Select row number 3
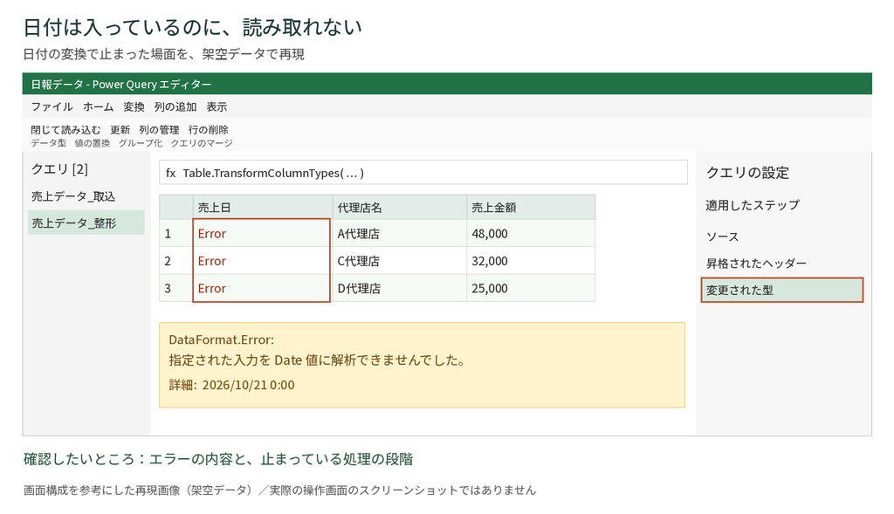 (x=176, y=288)
